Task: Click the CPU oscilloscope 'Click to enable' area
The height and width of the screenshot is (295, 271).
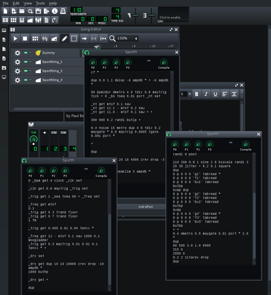Action: pos(173,14)
